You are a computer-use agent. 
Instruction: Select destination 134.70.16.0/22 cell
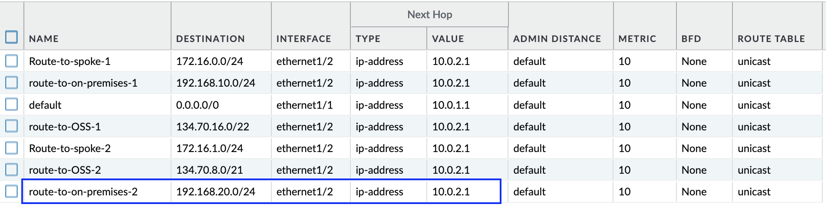point(213,127)
